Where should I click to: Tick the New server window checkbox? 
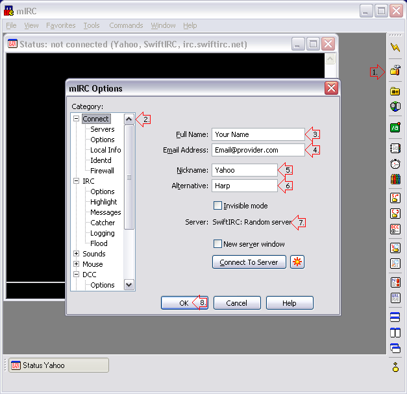point(217,244)
